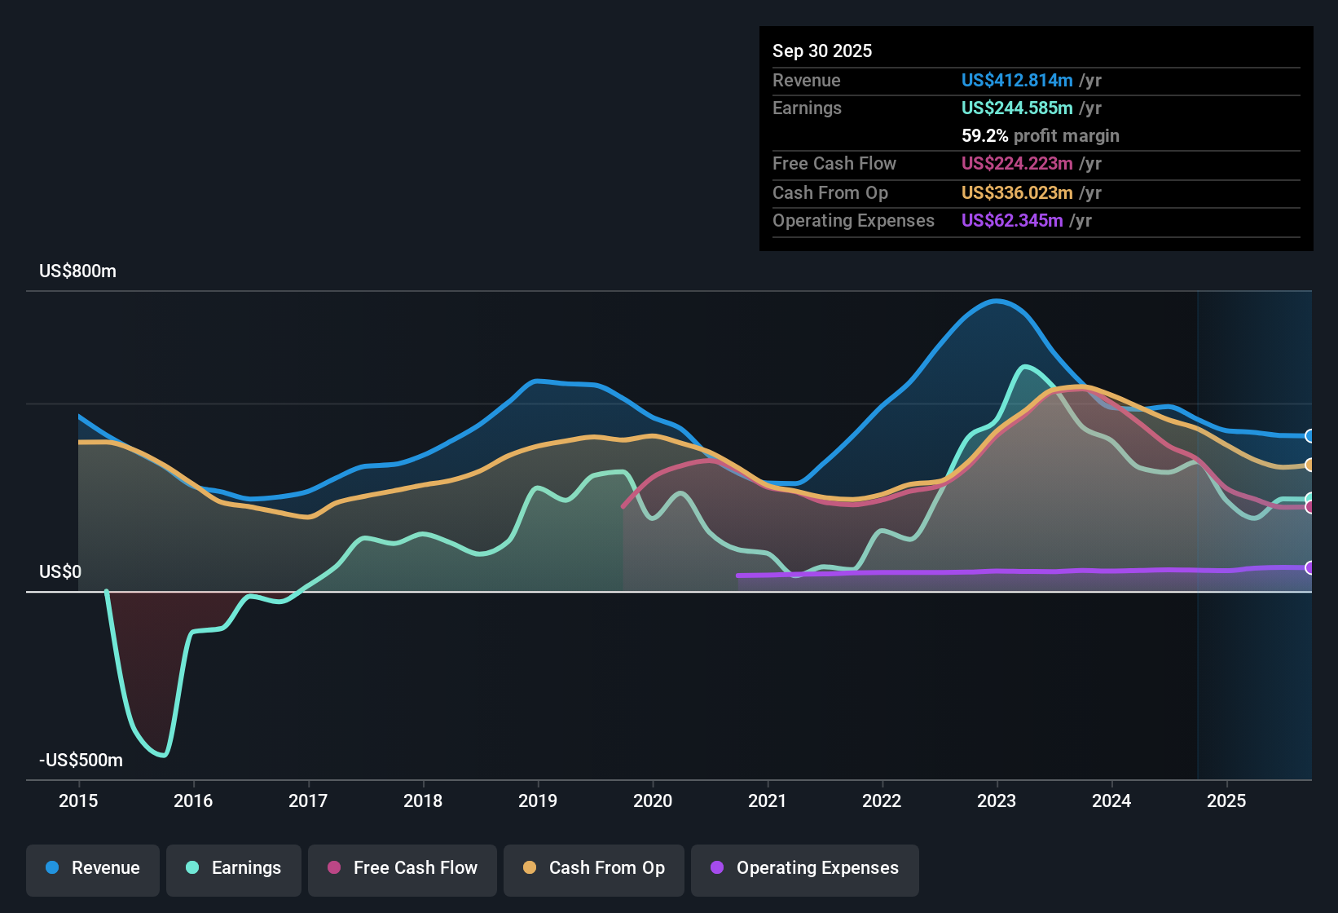Select the teal Earnings endpoint marker
The height and width of the screenshot is (913, 1338).
(x=1310, y=499)
